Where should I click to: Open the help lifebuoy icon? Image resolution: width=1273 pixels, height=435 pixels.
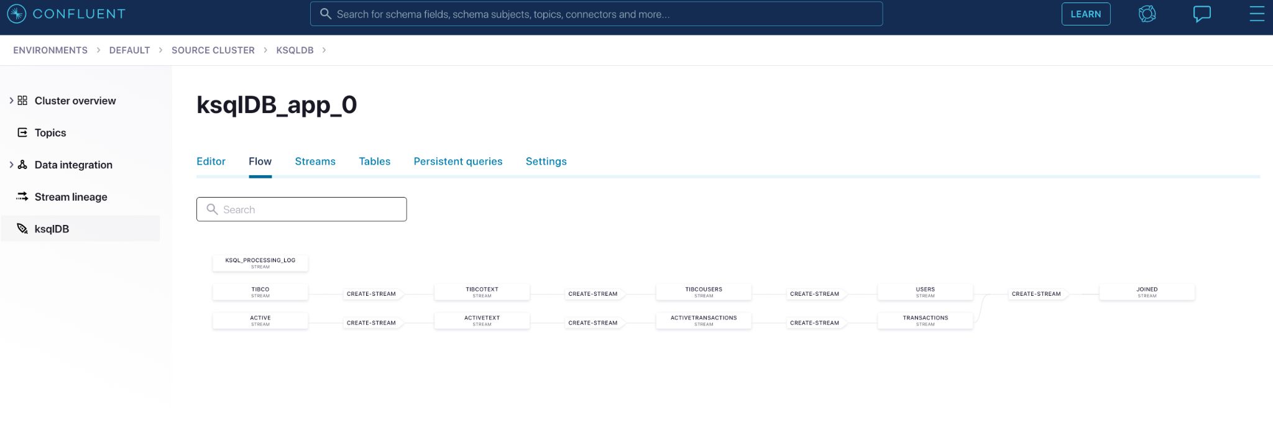point(1147,14)
